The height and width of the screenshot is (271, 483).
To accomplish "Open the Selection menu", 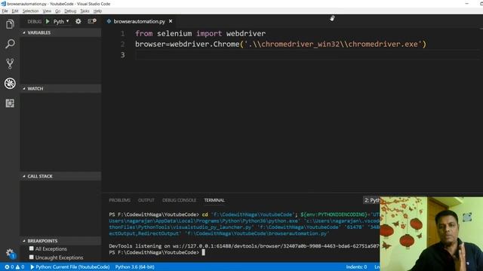I will [x=30, y=11].
